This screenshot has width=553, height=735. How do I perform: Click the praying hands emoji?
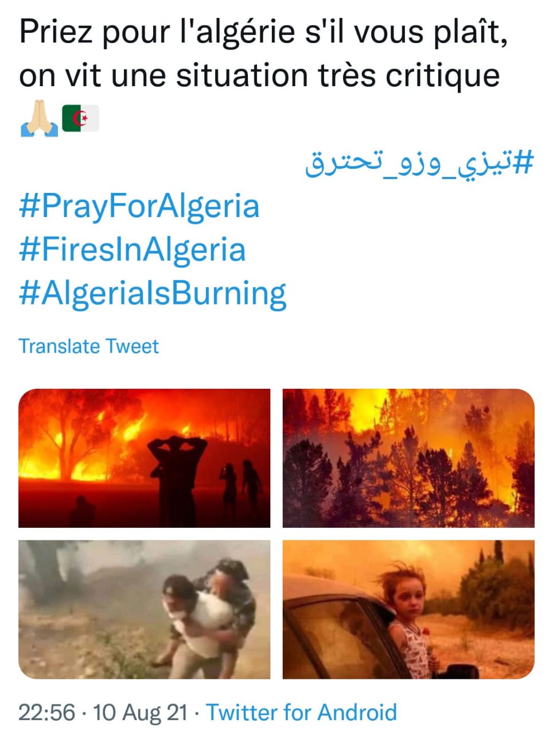39,118
